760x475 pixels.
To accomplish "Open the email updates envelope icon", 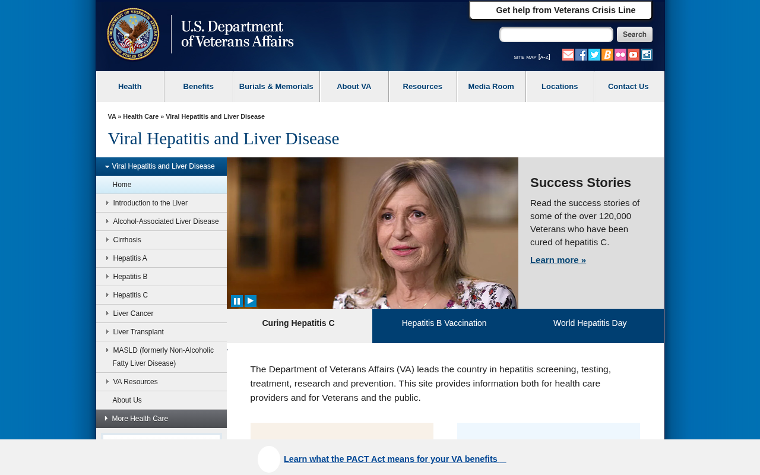I will (x=568, y=55).
